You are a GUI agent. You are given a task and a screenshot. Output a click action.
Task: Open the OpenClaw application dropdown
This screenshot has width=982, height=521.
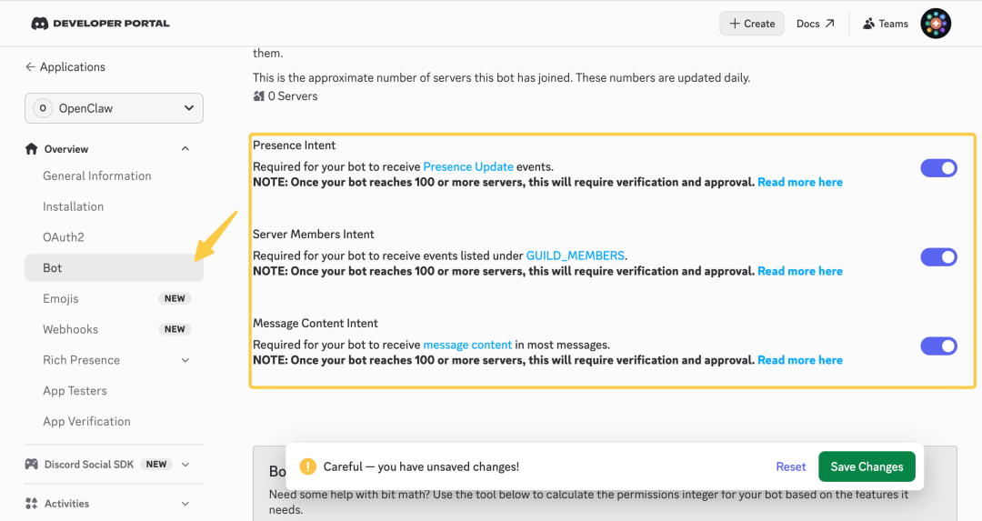pos(114,108)
